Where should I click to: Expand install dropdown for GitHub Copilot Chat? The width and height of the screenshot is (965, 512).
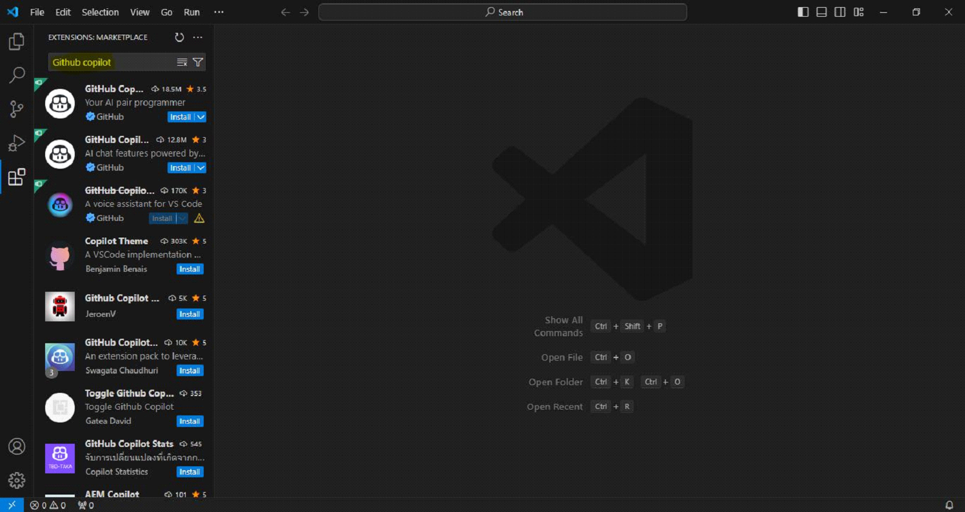pyautogui.click(x=200, y=168)
